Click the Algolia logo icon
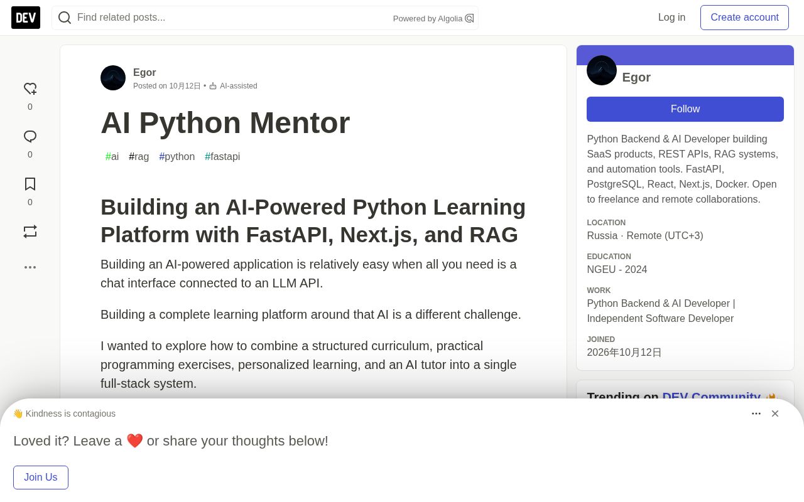 click(469, 18)
